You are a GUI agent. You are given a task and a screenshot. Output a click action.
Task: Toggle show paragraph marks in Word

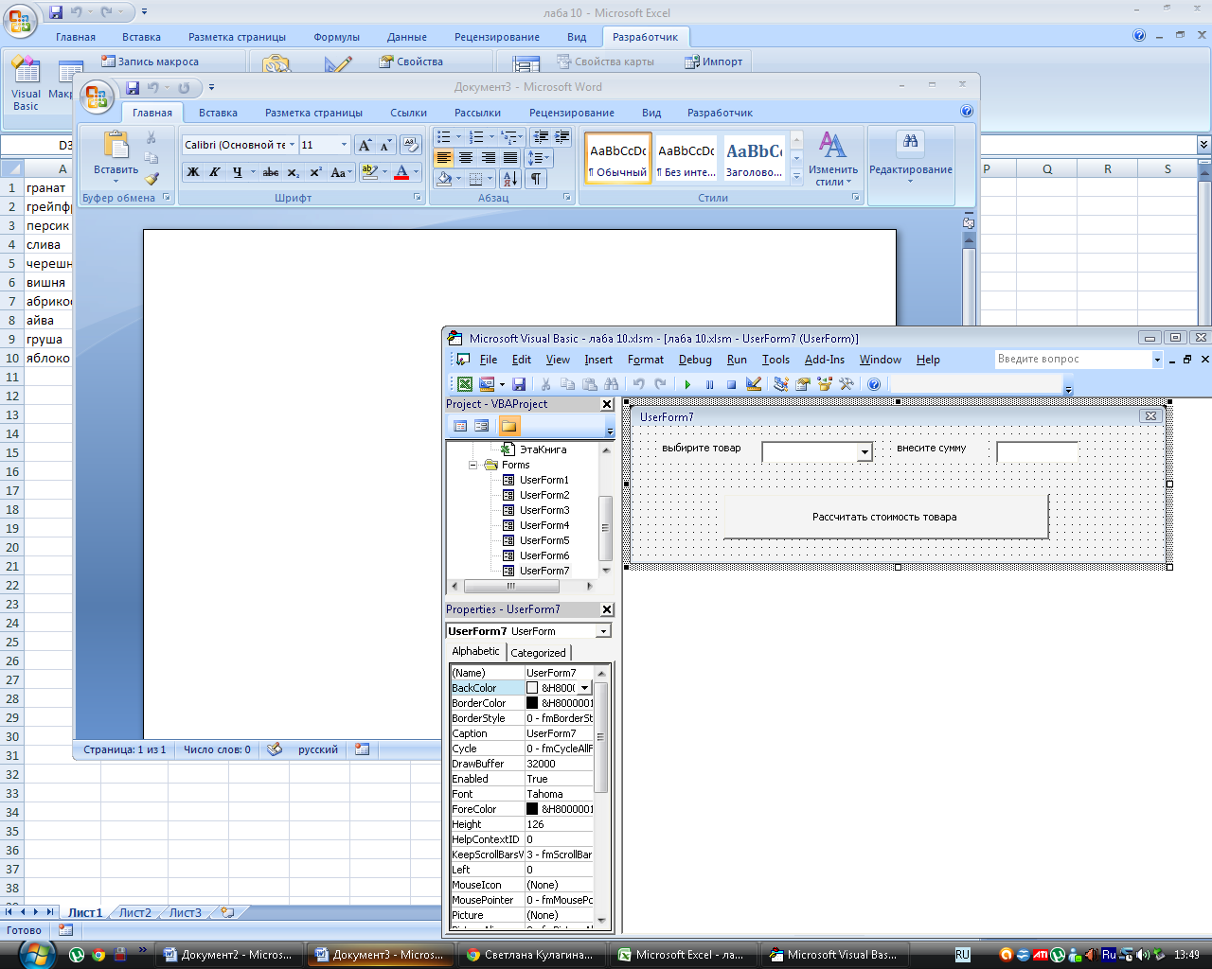[x=536, y=178]
